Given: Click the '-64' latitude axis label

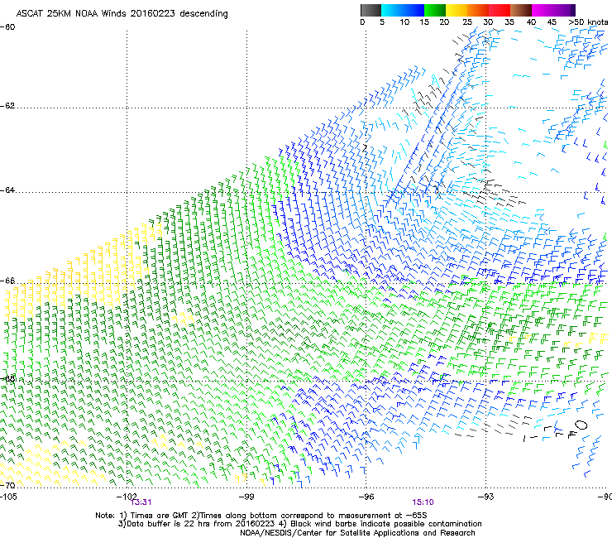Looking at the screenshot, I should [x=7, y=190].
